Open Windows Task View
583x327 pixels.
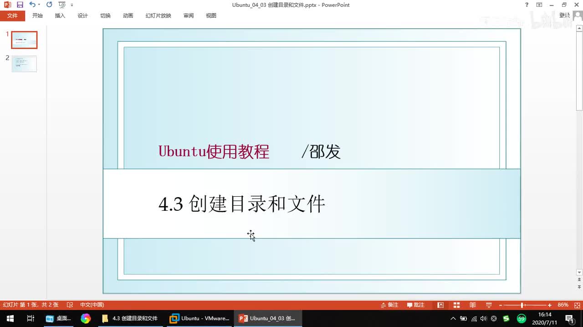coord(31,318)
